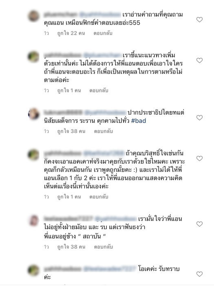Open avatar of first commenter
The width and height of the screenshot is (214, 289).
[33, 16]
